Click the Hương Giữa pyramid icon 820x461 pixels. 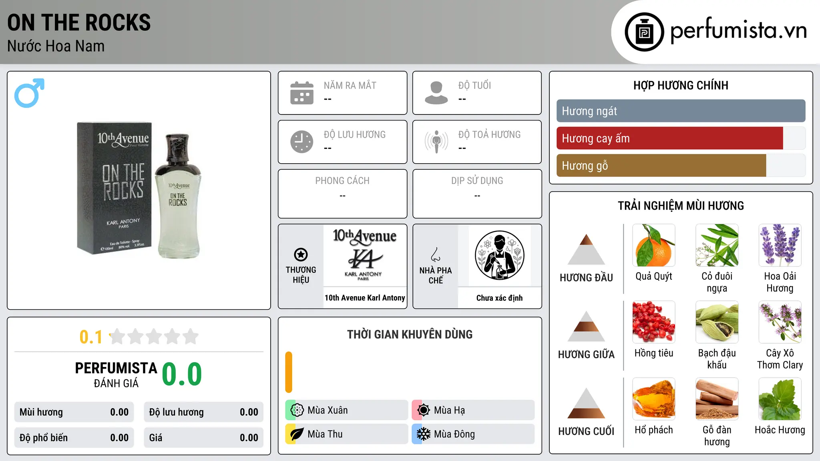tap(586, 326)
